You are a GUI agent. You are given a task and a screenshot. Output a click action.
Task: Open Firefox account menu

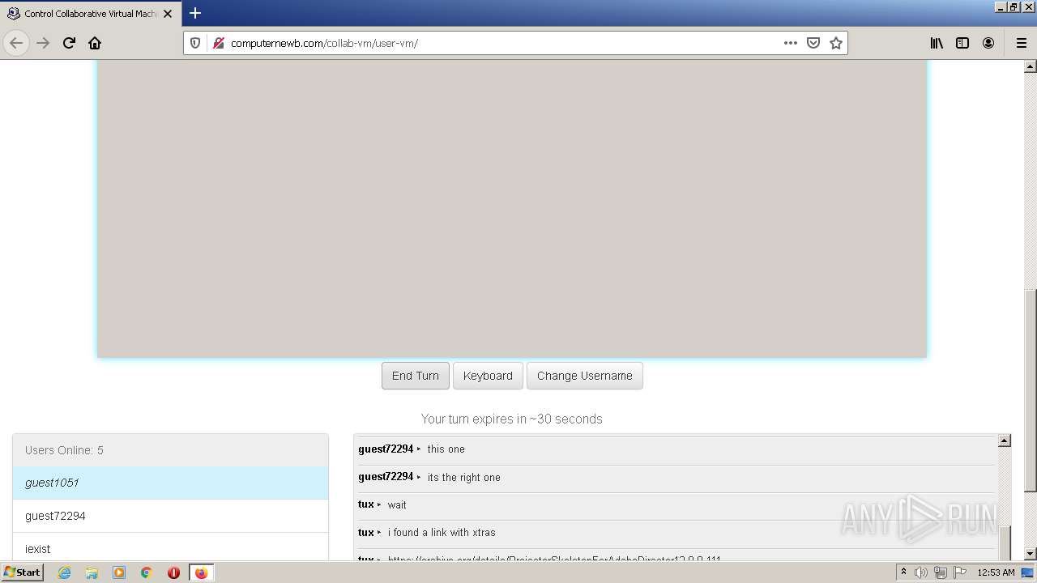(x=988, y=43)
